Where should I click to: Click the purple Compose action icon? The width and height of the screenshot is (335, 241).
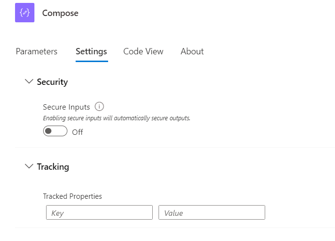tap(25, 13)
